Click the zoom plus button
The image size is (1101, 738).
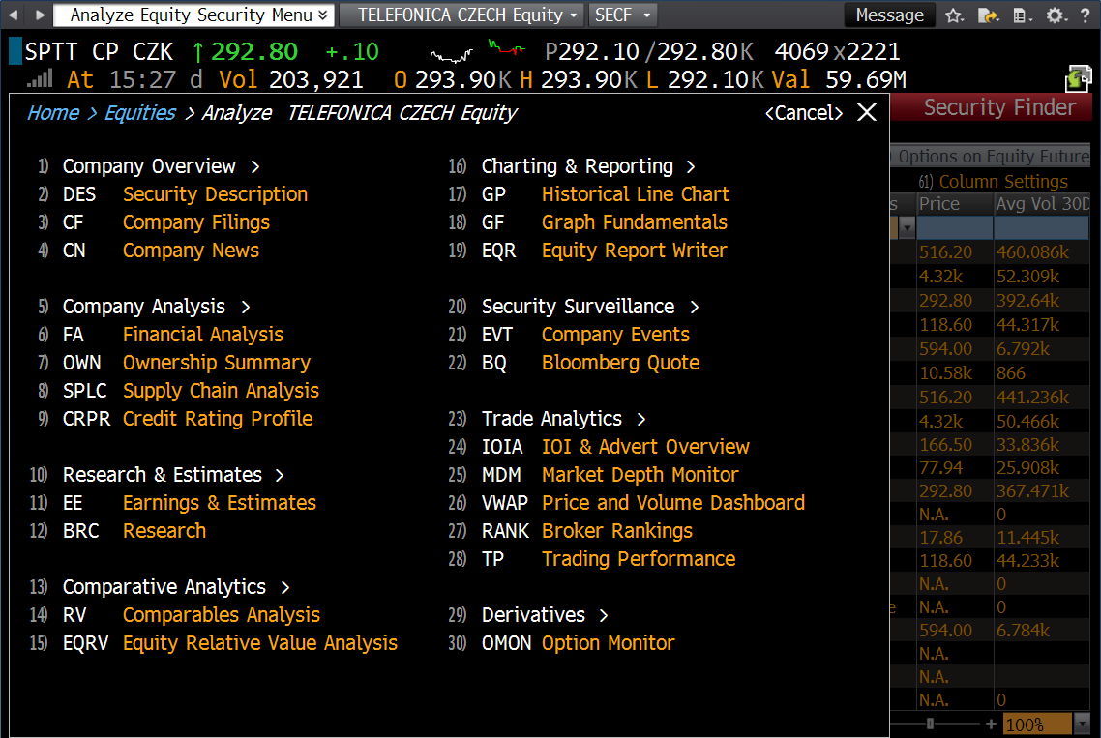(991, 723)
